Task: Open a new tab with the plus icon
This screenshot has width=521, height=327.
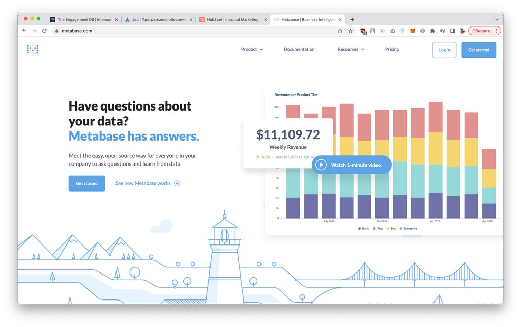Action: [352, 20]
